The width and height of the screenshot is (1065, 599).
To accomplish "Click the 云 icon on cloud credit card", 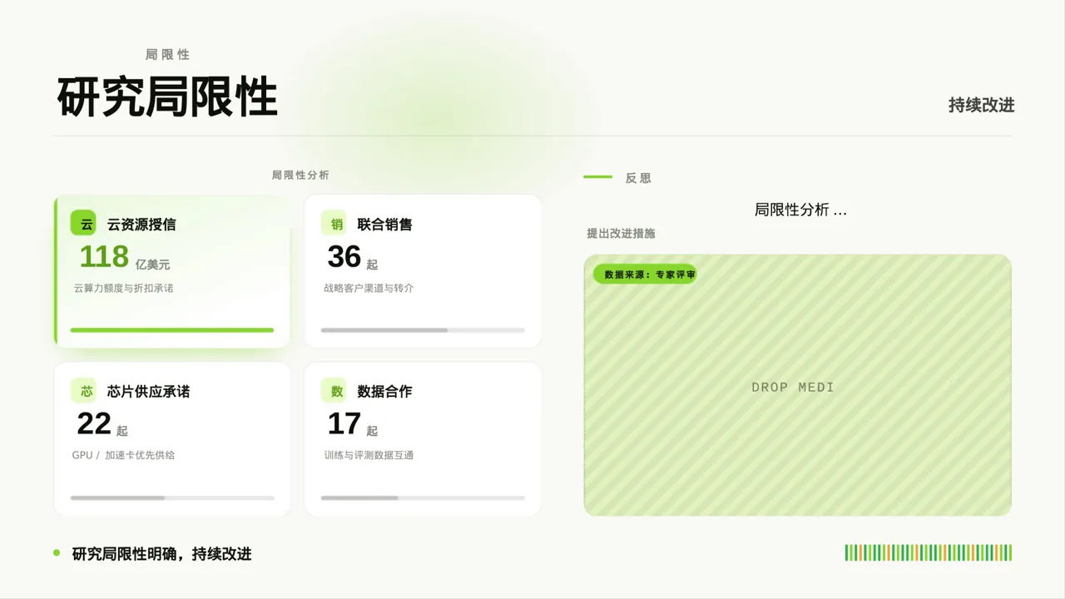I will pos(83,223).
